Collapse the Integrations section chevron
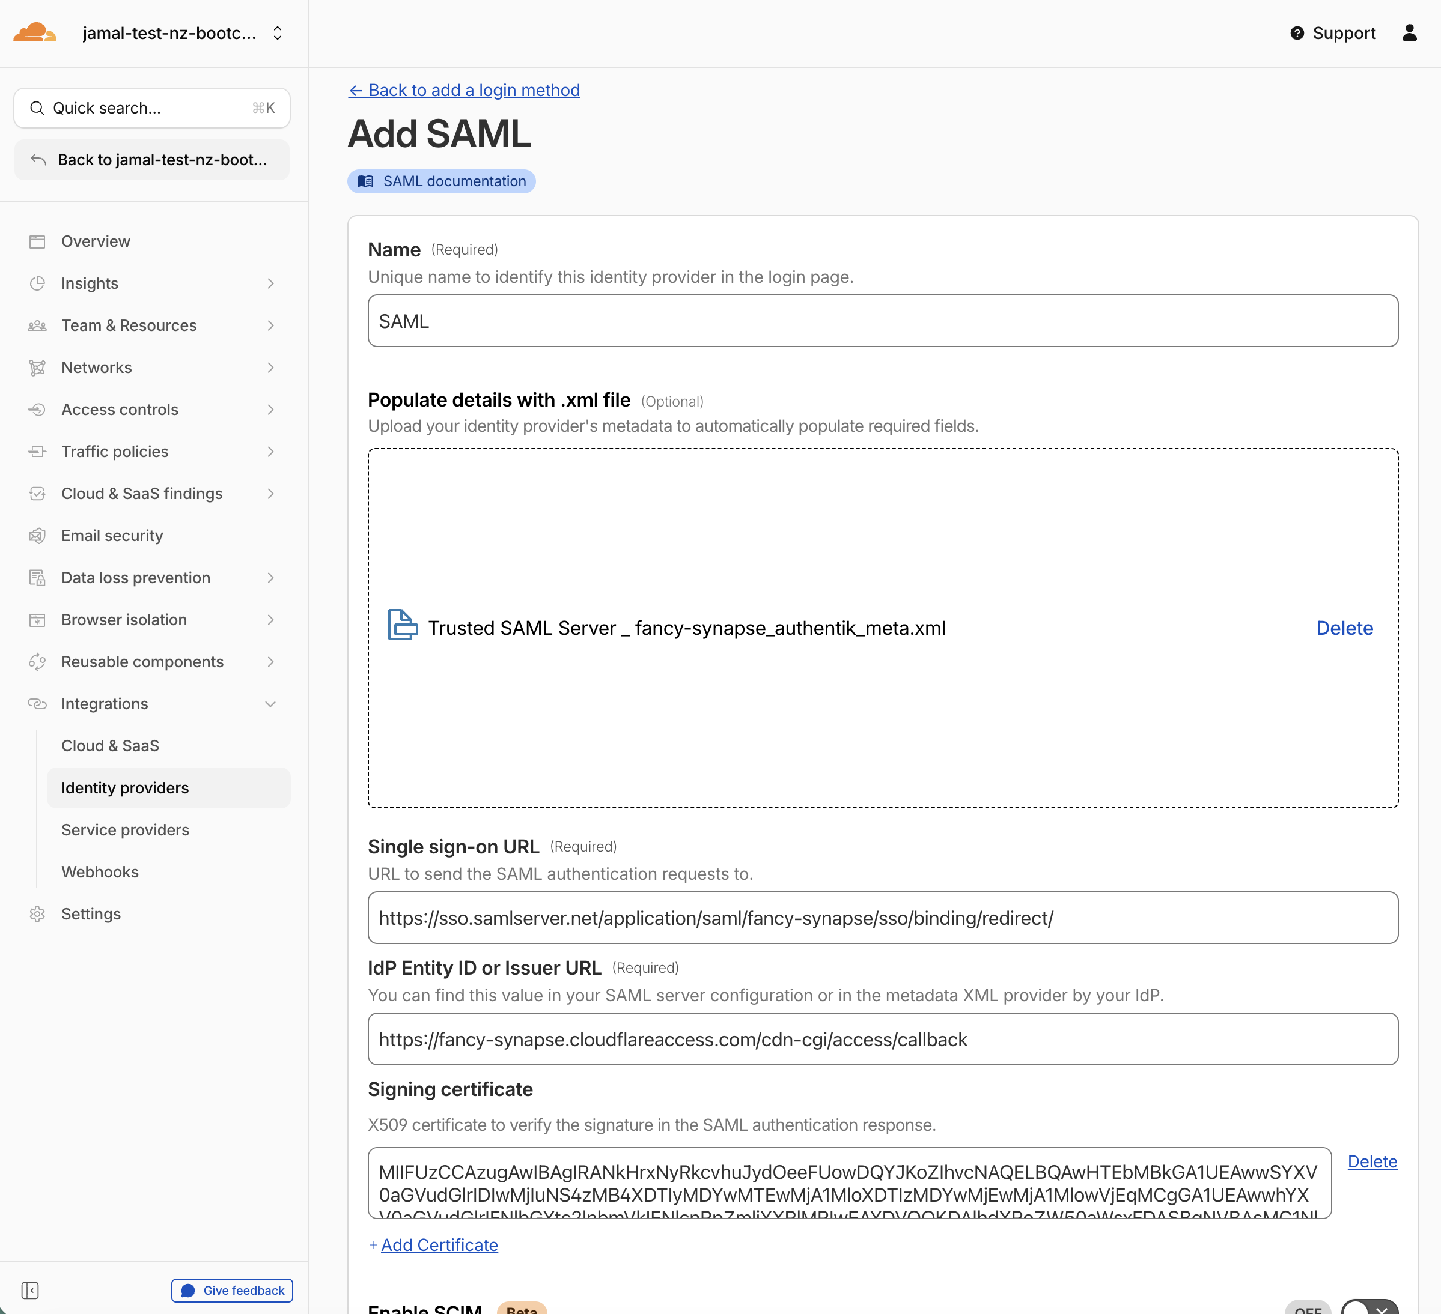The image size is (1441, 1314). click(270, 704)
